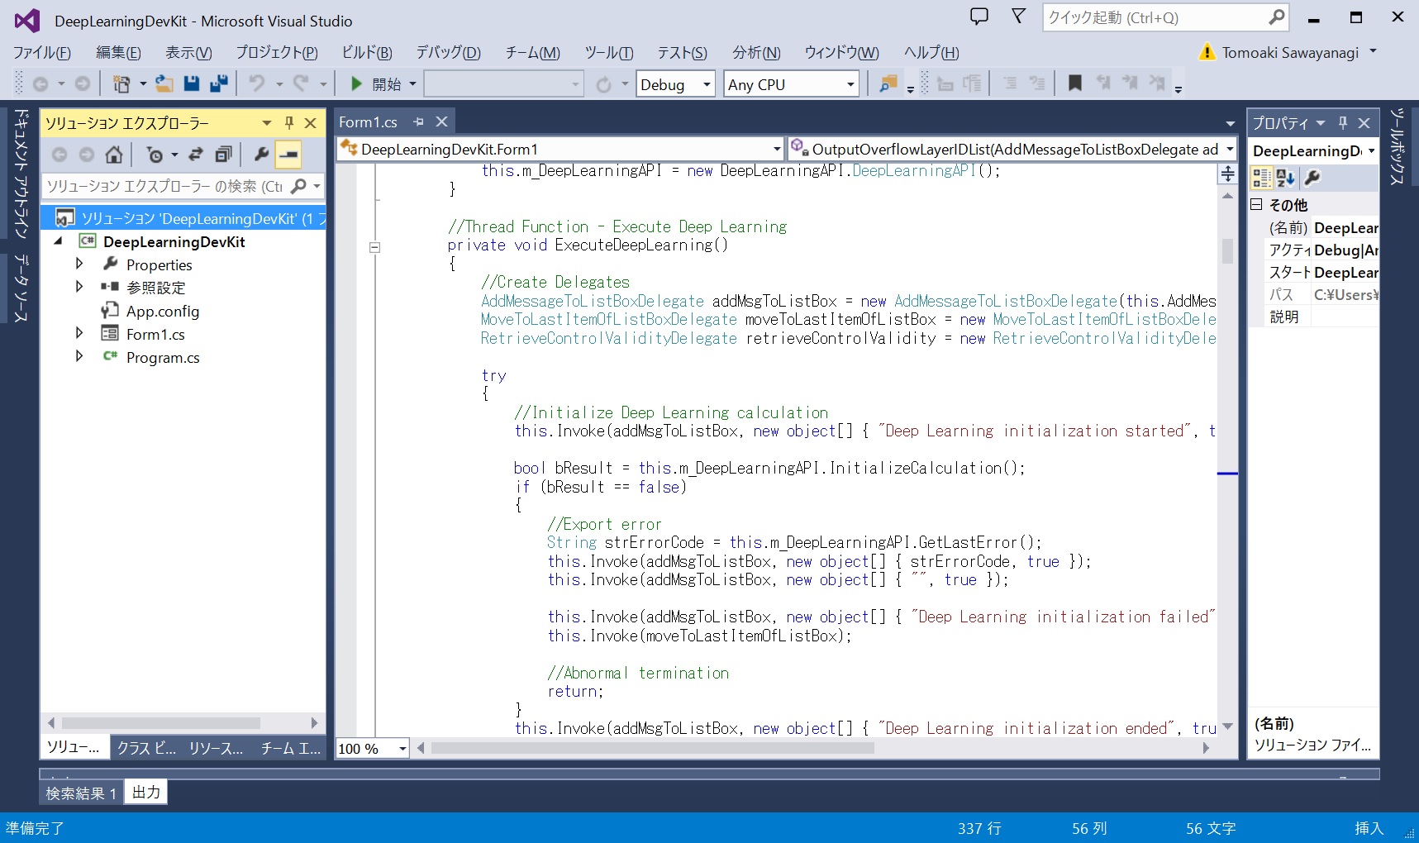1419x843 pixels.
Task: Toggle pin on the Form1.cs tab
Action: [x=418, y=121]
